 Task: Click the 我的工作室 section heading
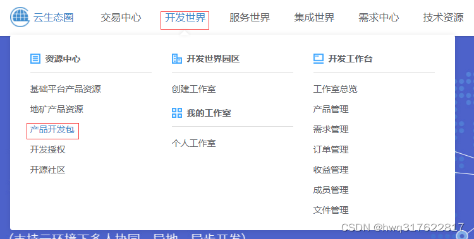point(209,113)
